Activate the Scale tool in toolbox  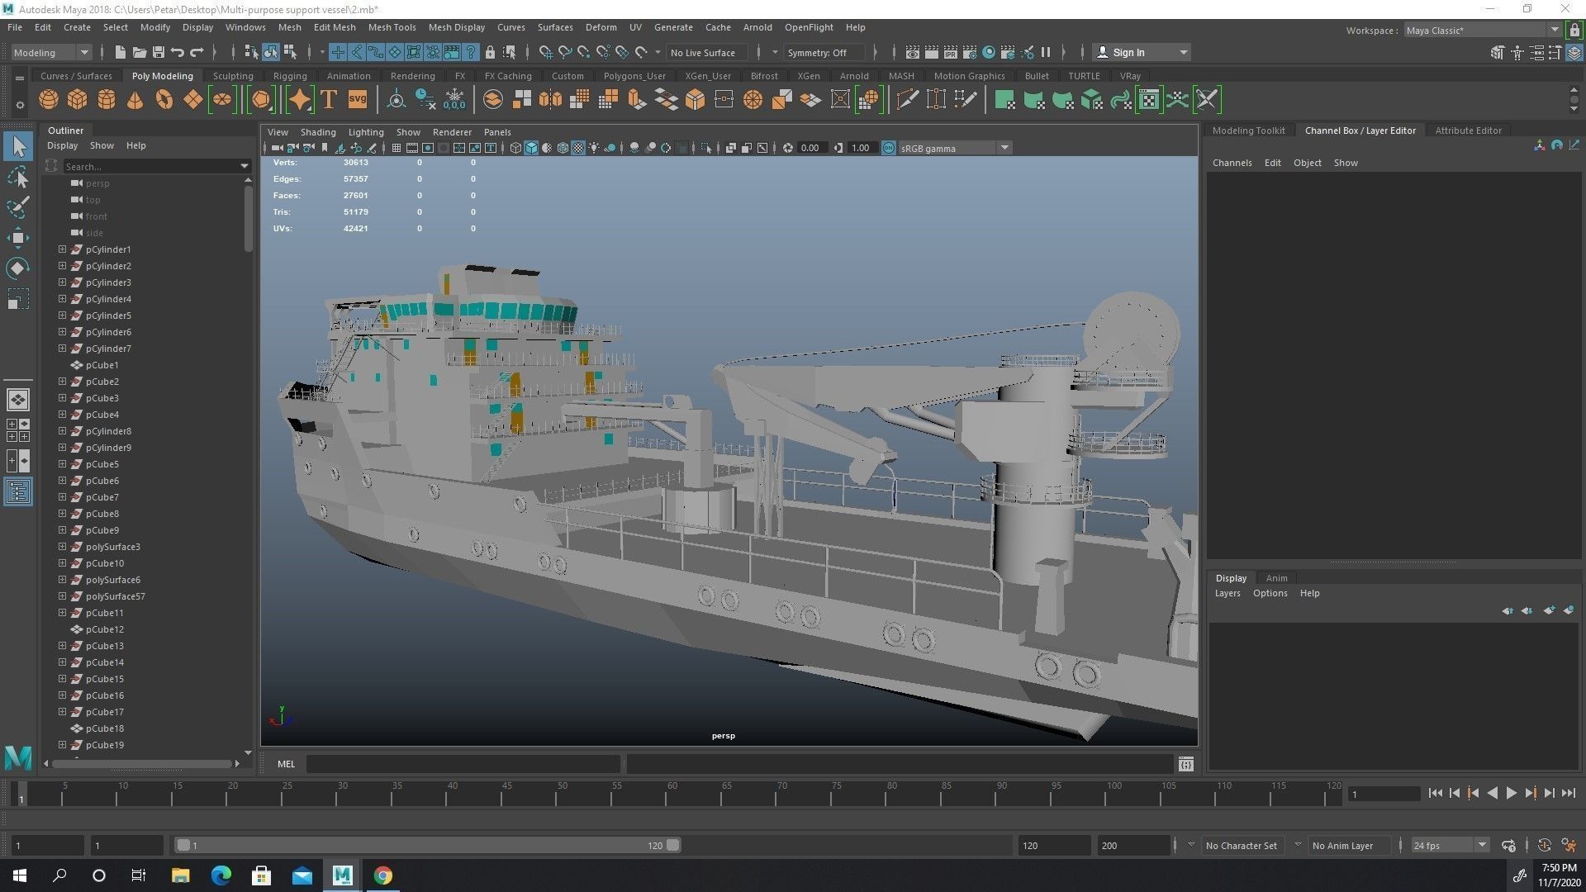click(18, 298)
